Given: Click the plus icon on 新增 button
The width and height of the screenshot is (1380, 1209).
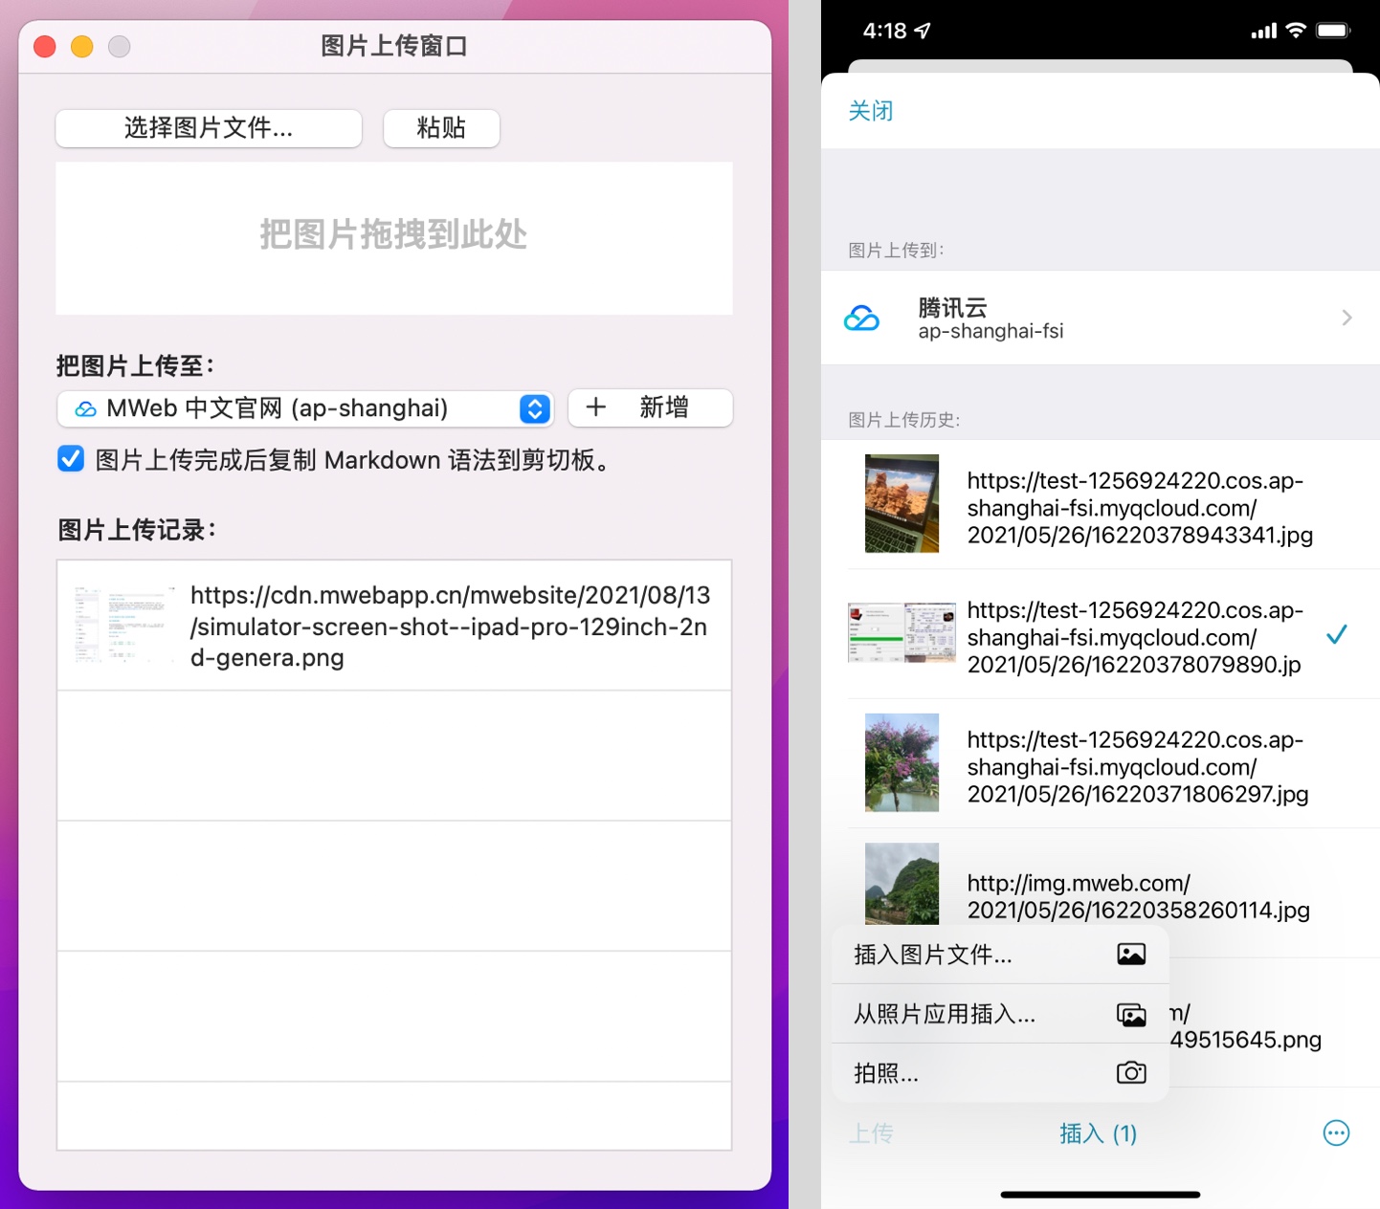Looking at the screenshot, I should pos(596,407).
